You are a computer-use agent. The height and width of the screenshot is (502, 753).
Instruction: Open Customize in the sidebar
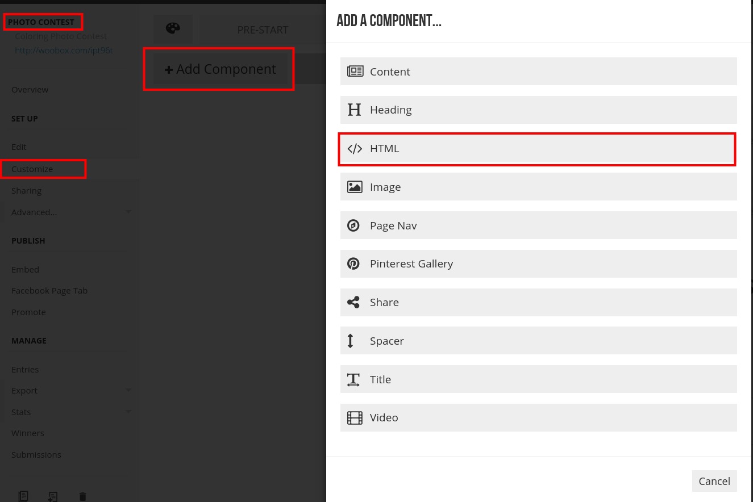[x=32, y=169]
